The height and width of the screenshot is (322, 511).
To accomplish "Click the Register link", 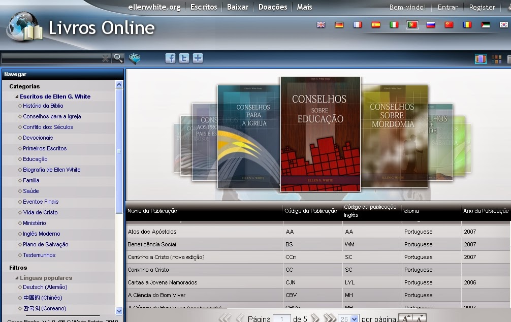I will pos(482,7).
